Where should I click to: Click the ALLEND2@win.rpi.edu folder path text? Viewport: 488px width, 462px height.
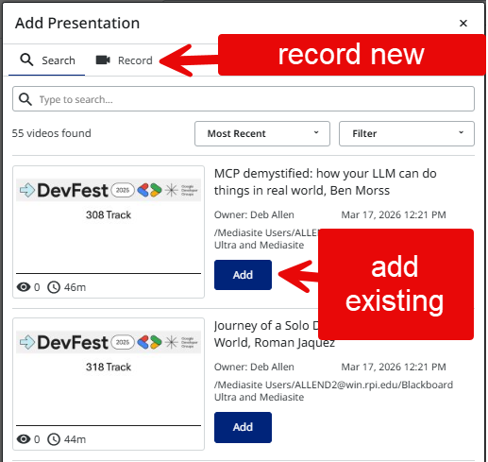point(333,391)
